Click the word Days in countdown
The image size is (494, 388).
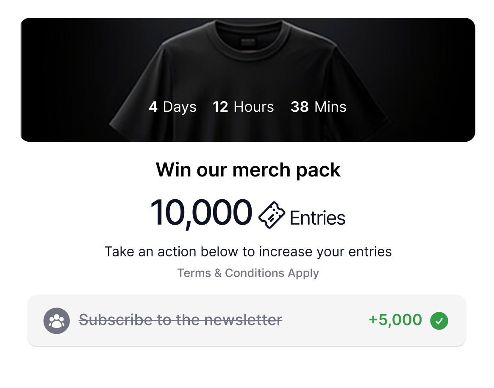click(180, 107)
